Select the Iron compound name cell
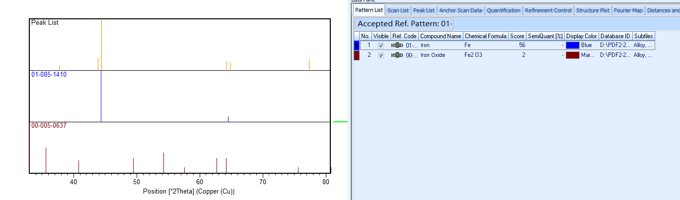 [441, 45]
